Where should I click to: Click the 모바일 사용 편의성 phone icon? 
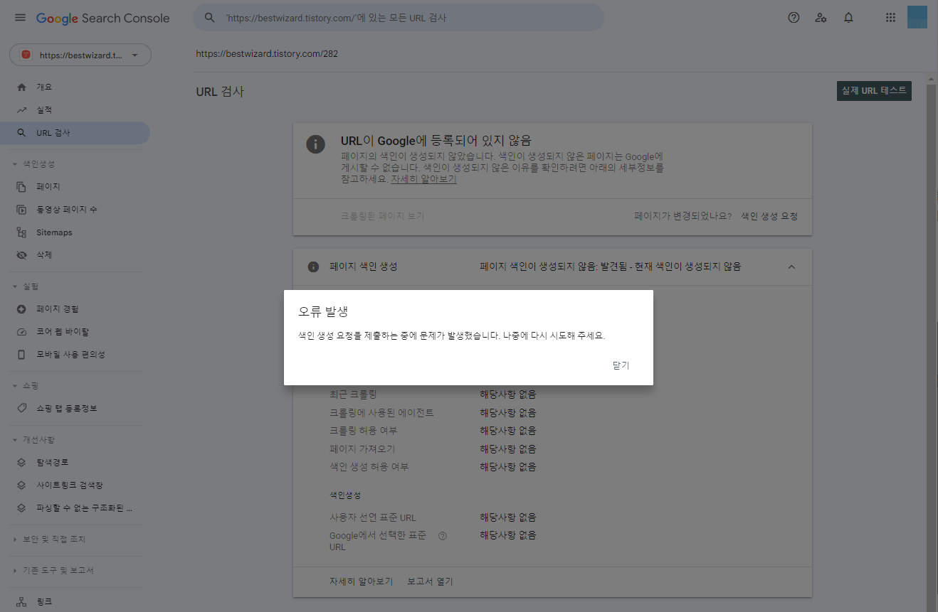pos(21,354)
